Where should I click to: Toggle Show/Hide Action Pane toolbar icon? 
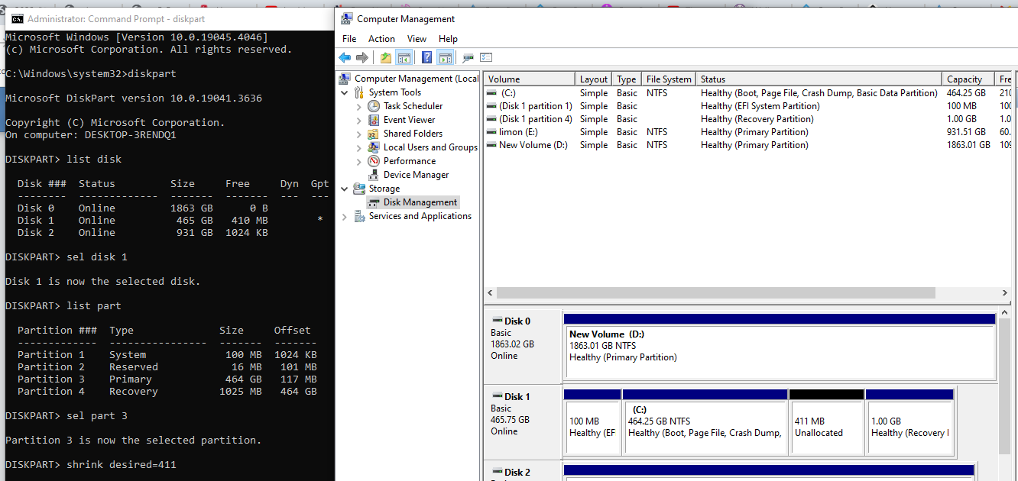pyautogui.click(x=446, y=57)
